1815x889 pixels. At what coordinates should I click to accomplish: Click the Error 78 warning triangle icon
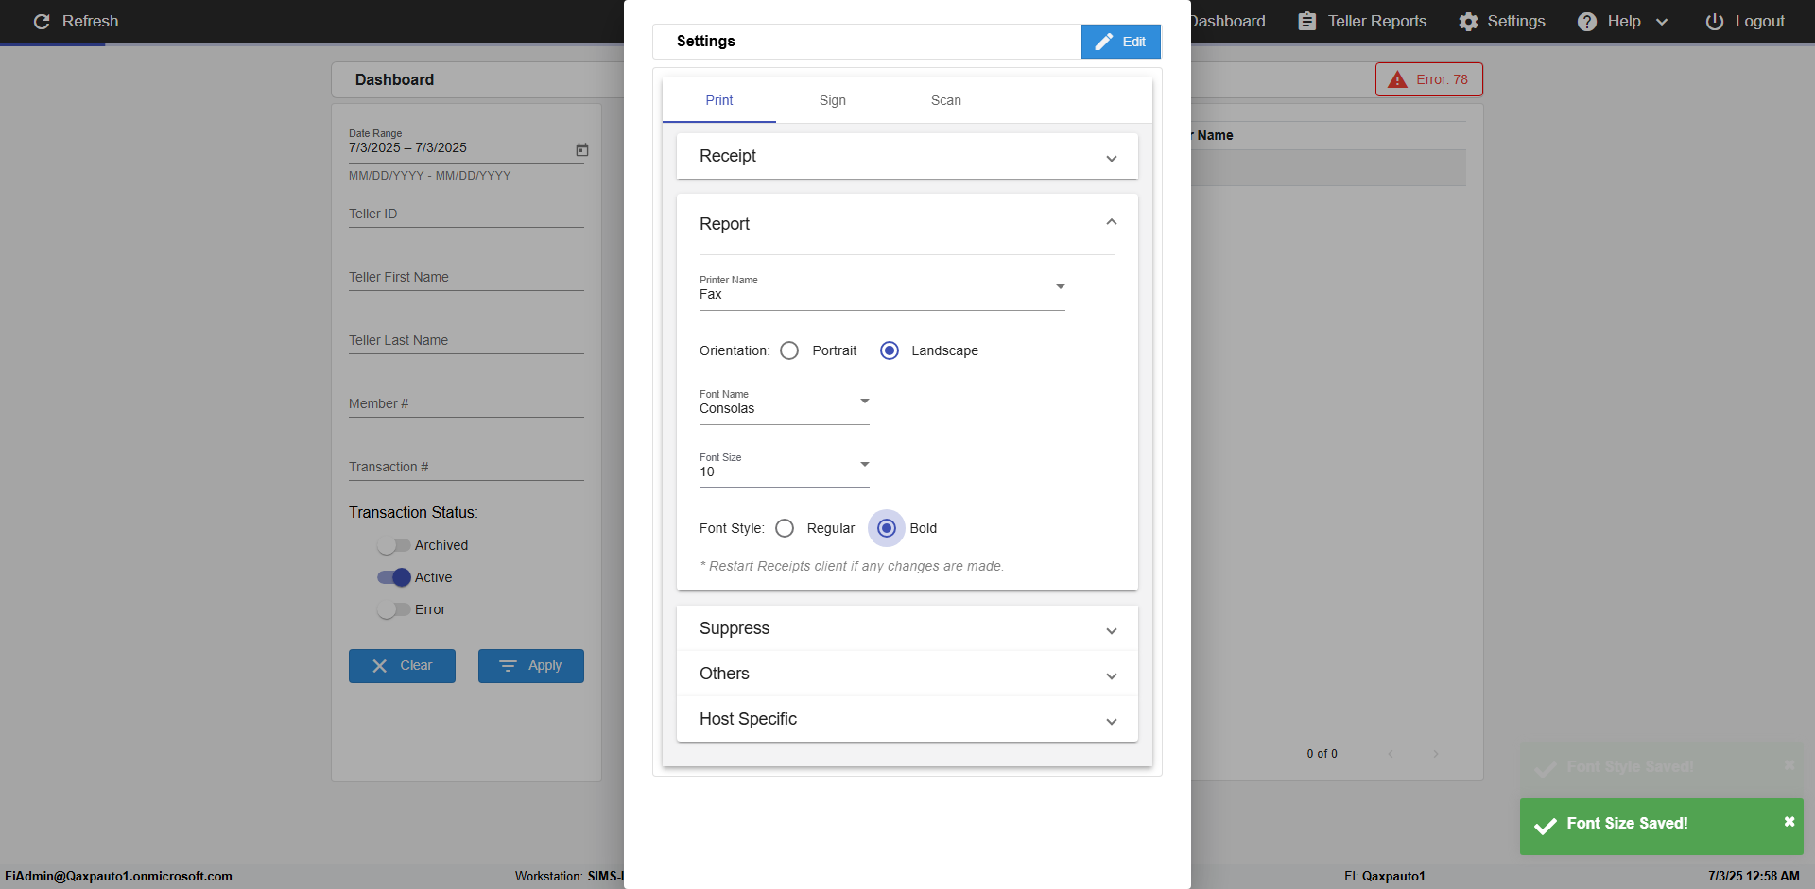point(1397,79)
